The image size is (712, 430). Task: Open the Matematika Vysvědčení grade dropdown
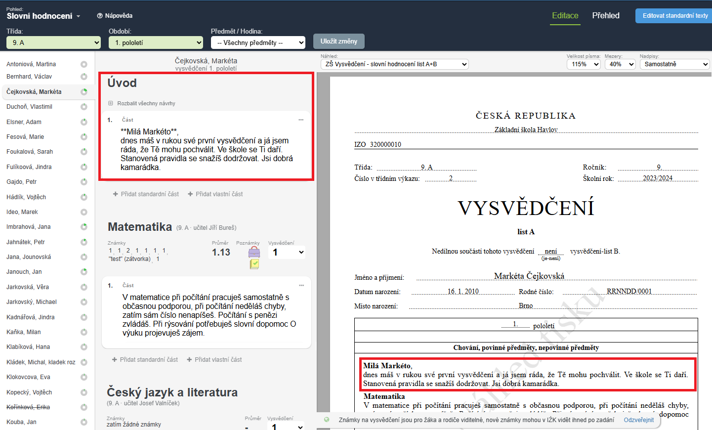(x=287, y=253)
